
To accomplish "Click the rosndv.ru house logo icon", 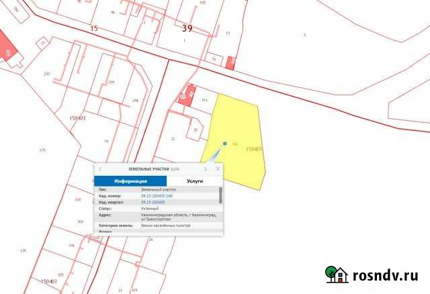I will tap(337, 275).
